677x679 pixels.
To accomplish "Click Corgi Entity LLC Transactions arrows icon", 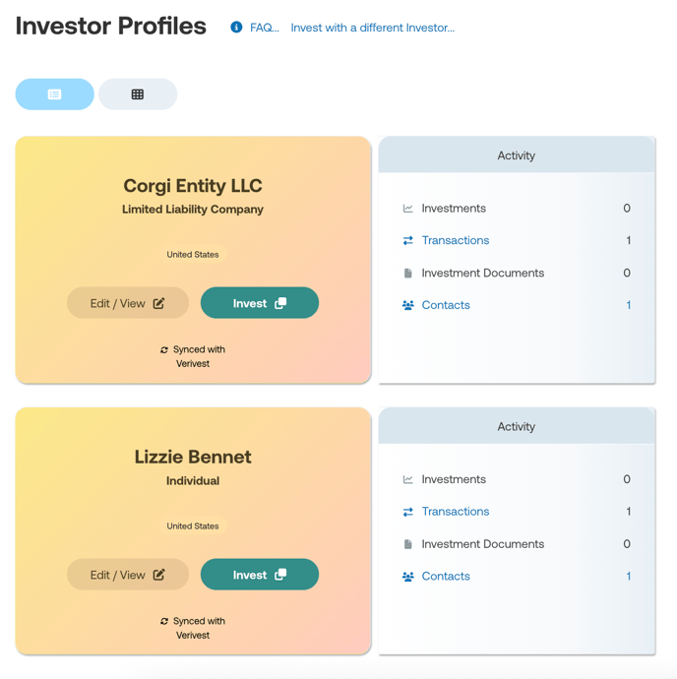I will tap(408, 240).
